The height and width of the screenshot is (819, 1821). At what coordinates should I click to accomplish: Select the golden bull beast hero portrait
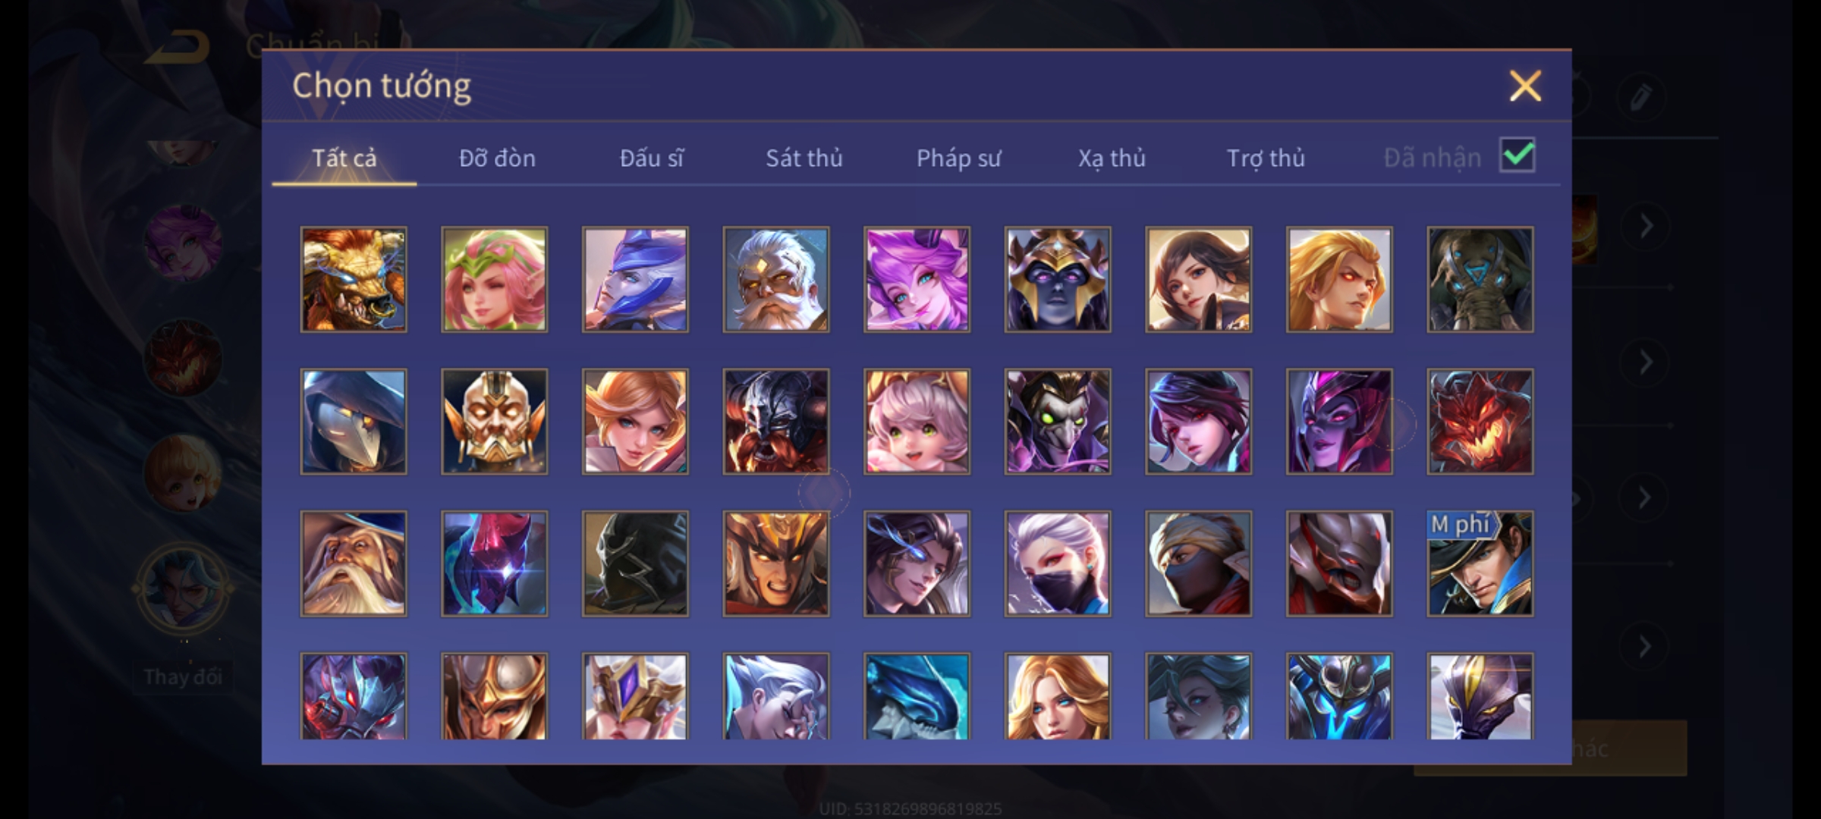tap(354, 280)
